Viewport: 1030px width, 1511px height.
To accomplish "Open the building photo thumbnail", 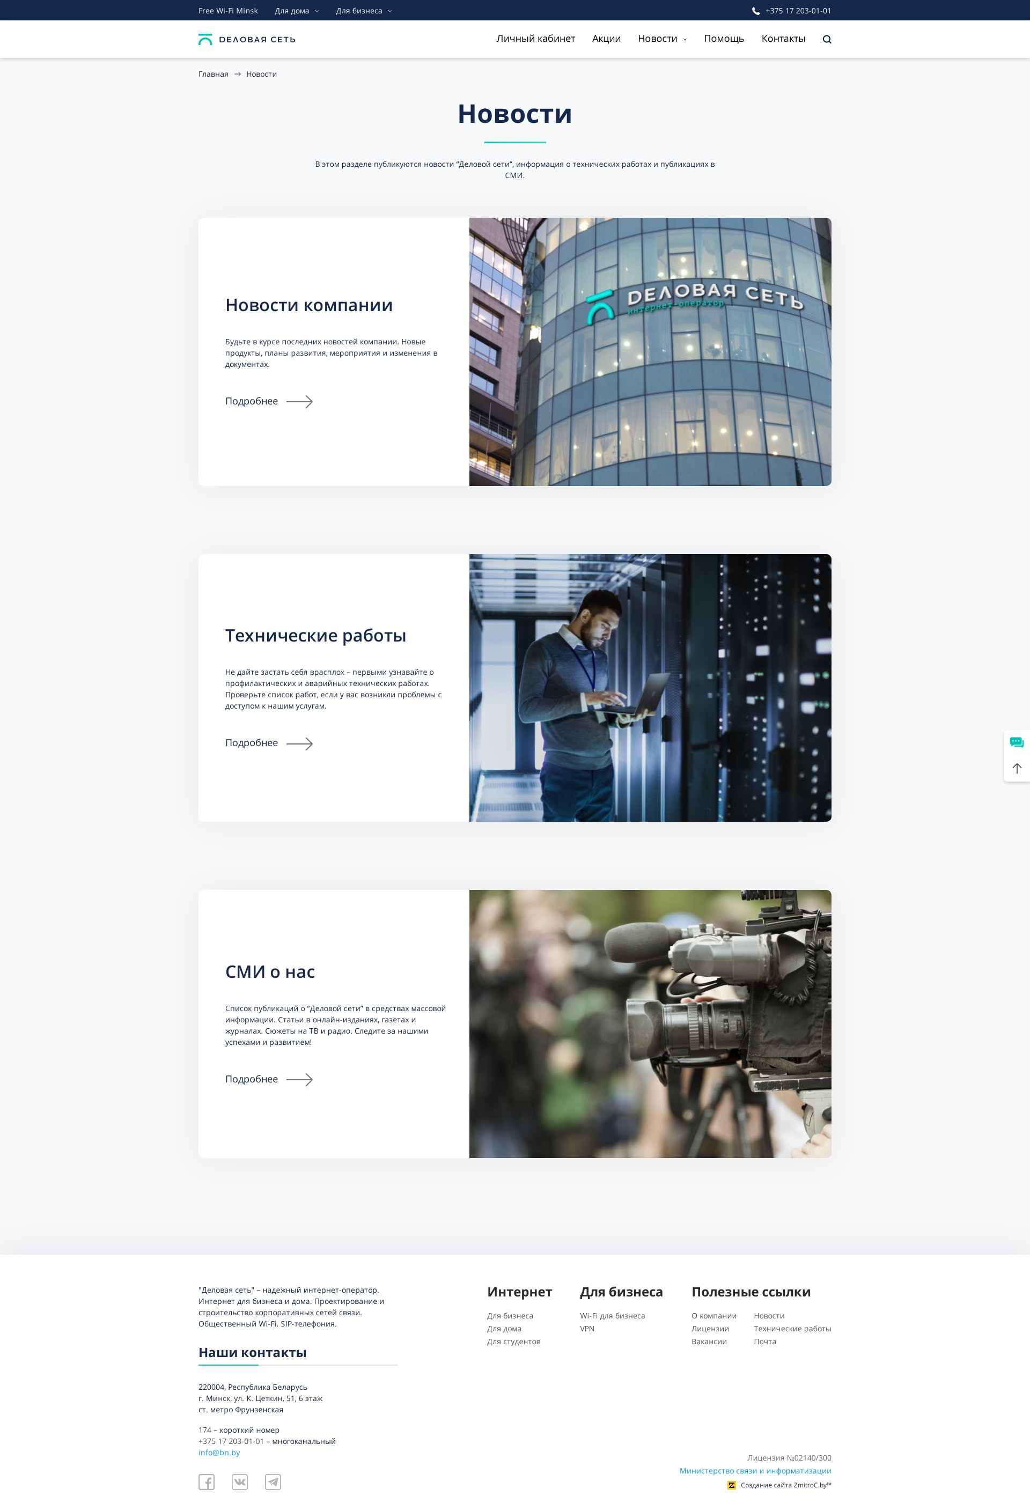I will click(x=650, y=352).
